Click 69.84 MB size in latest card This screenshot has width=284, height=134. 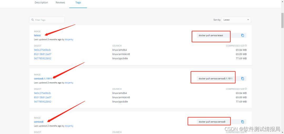[x=241, y=50]
